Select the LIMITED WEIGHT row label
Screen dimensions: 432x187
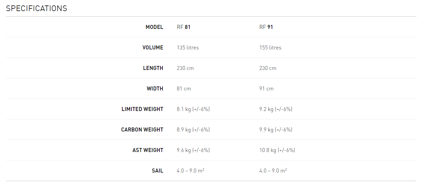(x=142, y=109)
